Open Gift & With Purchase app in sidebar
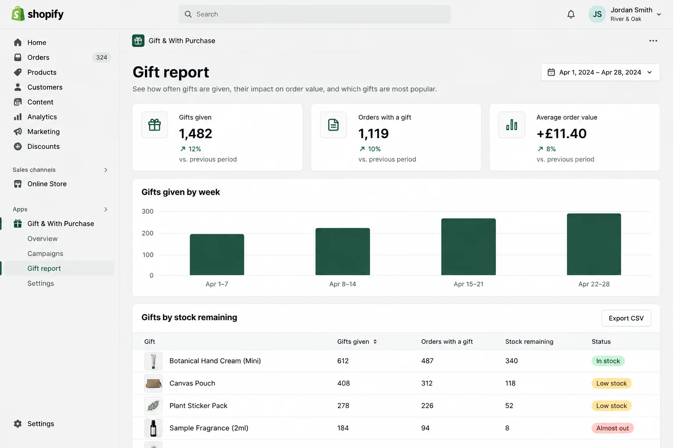673x448 pixels. tap(60, 224)
